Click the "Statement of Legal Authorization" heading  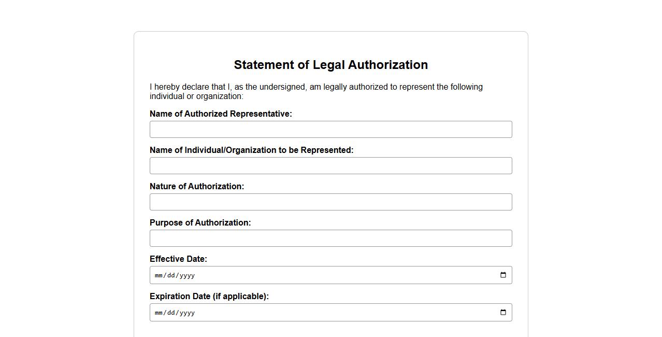pyautogui.click(x=330, y=65)
